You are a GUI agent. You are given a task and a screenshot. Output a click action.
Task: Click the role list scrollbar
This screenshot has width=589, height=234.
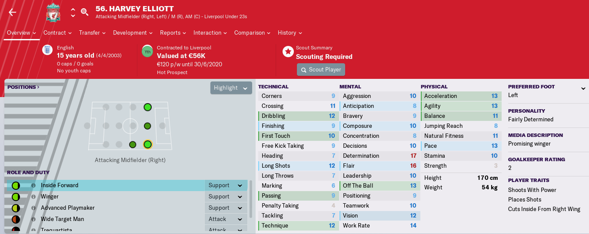250,199
